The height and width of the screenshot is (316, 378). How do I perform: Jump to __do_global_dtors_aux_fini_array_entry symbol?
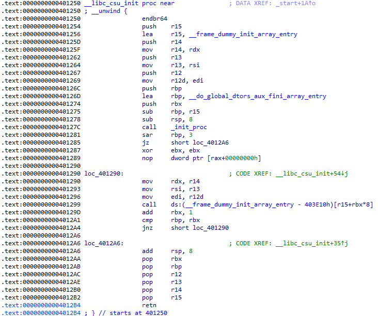[x=256, y=96]
